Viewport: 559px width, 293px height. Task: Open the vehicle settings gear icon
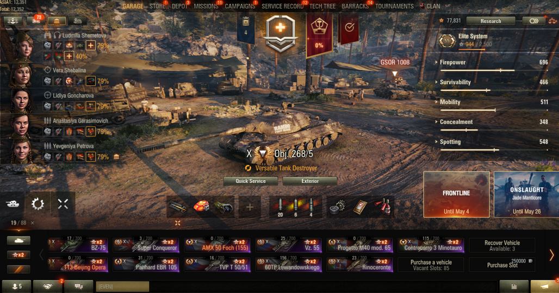pyautogui.click(x=38, y=204)
